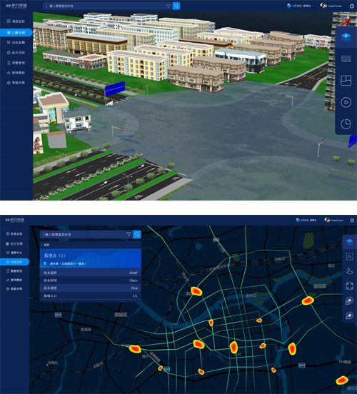Click the full-extent arrows icon on the heatmap toolbar
Image resolution: width=357 pixels, height=394 pixels.
click(349, 286)
